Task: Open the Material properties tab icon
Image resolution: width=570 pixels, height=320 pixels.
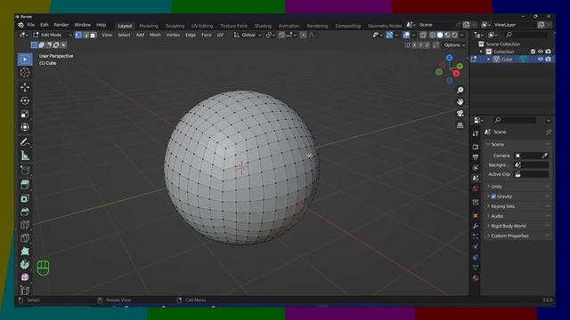Action: click(476, 278)
